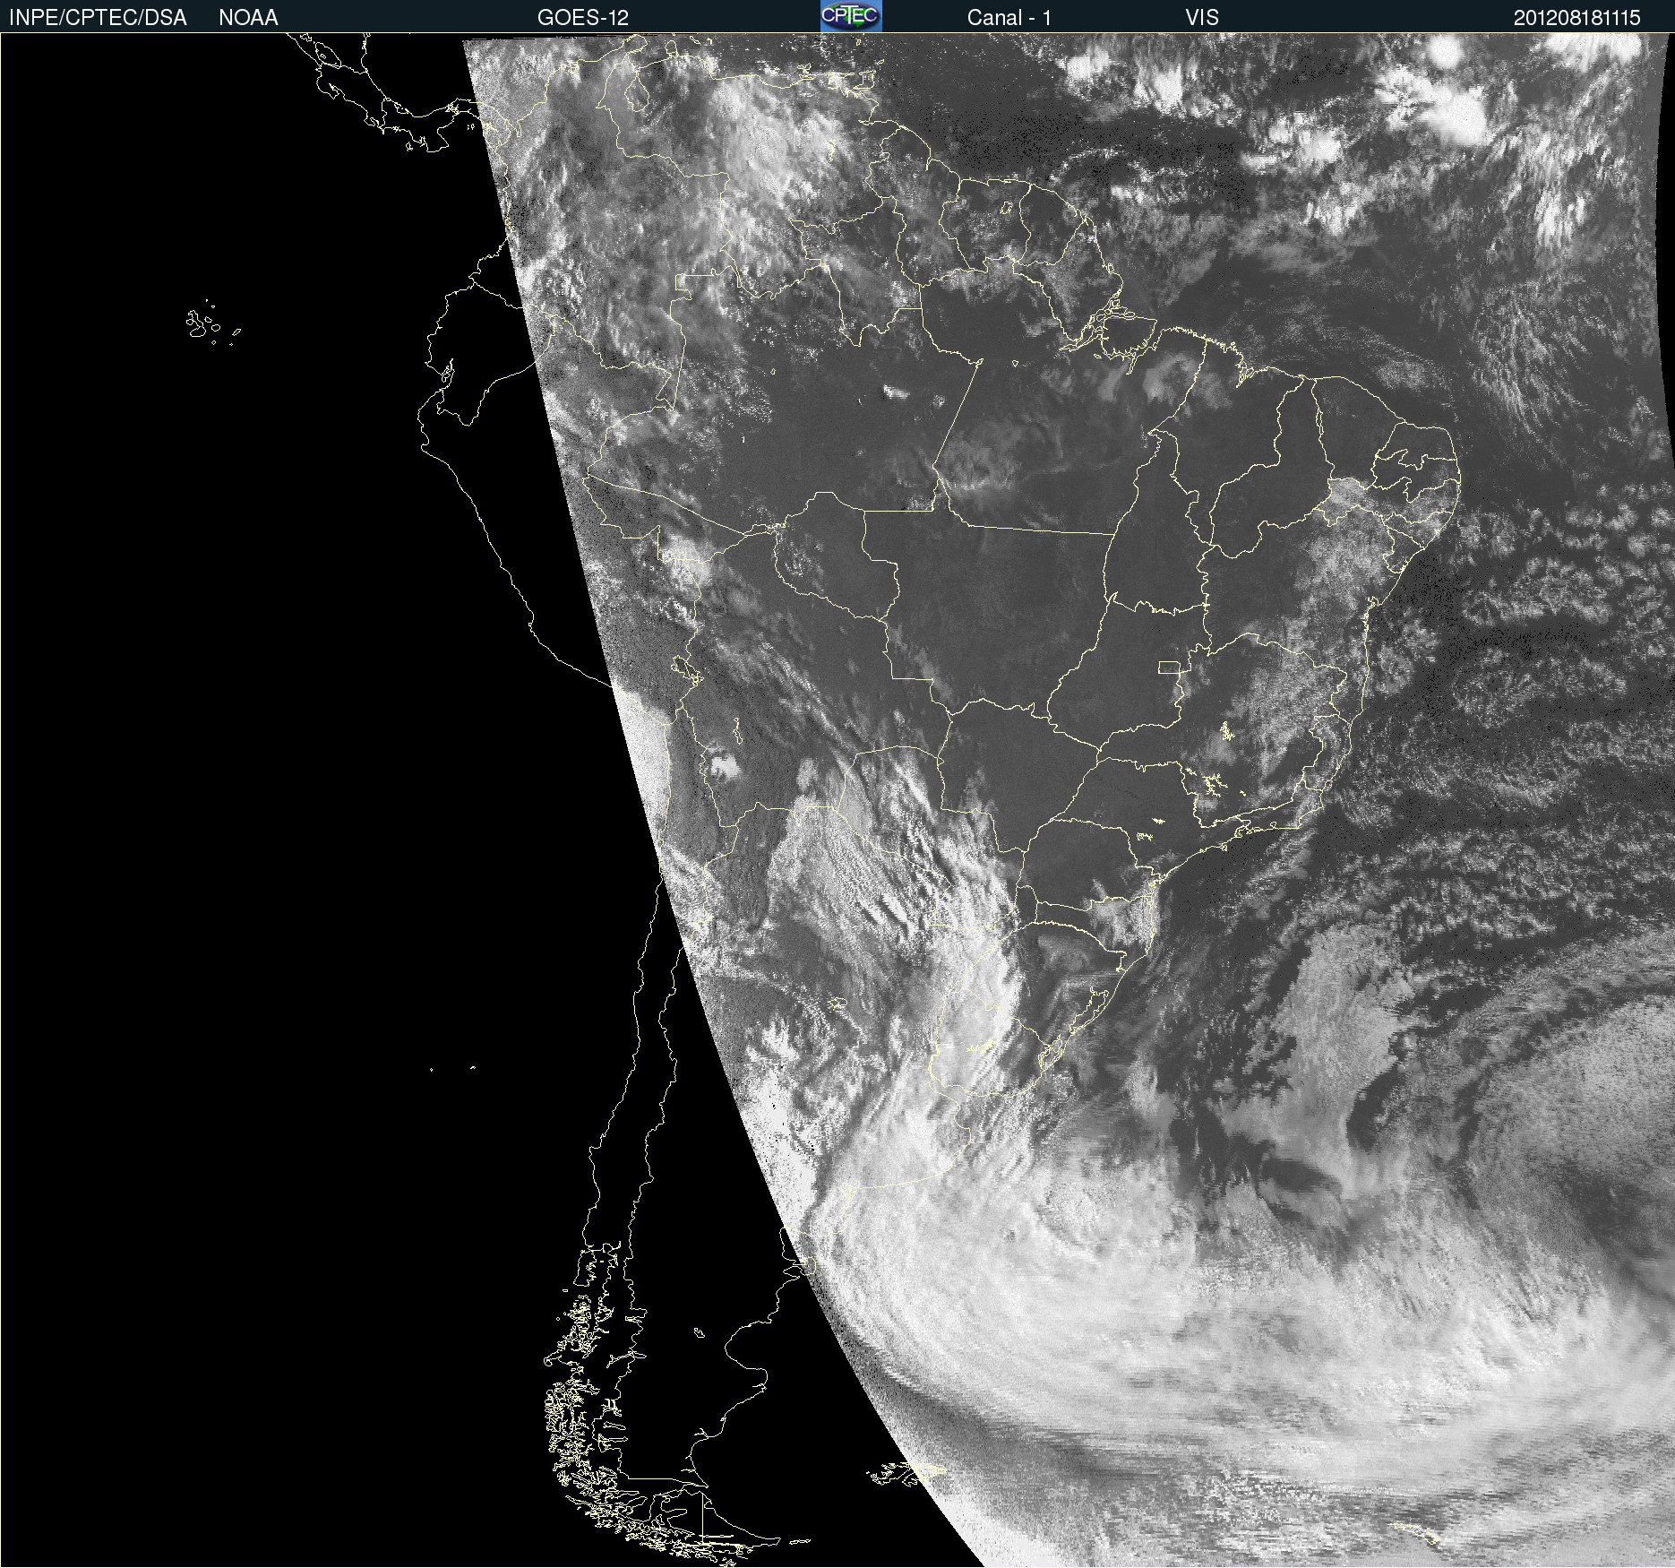Select the INPE/CPTEC/DSA header text
This screenshot has width=1675, height=1568.
[98, 18]
